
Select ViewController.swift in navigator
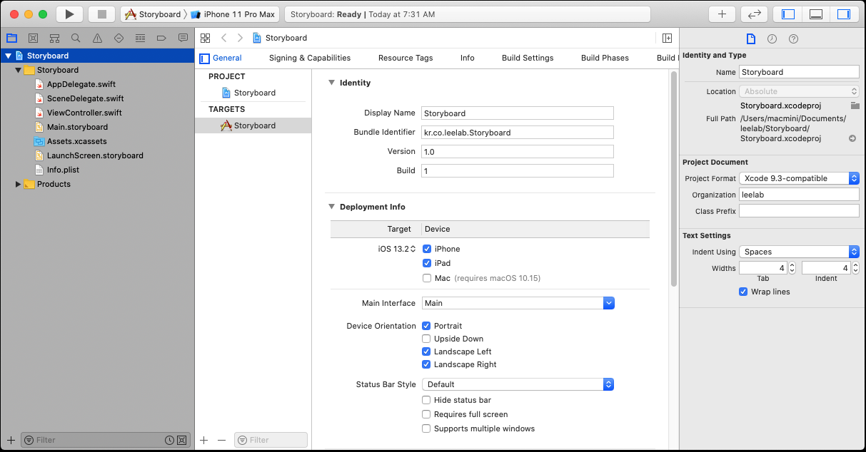tap(84, 113)
